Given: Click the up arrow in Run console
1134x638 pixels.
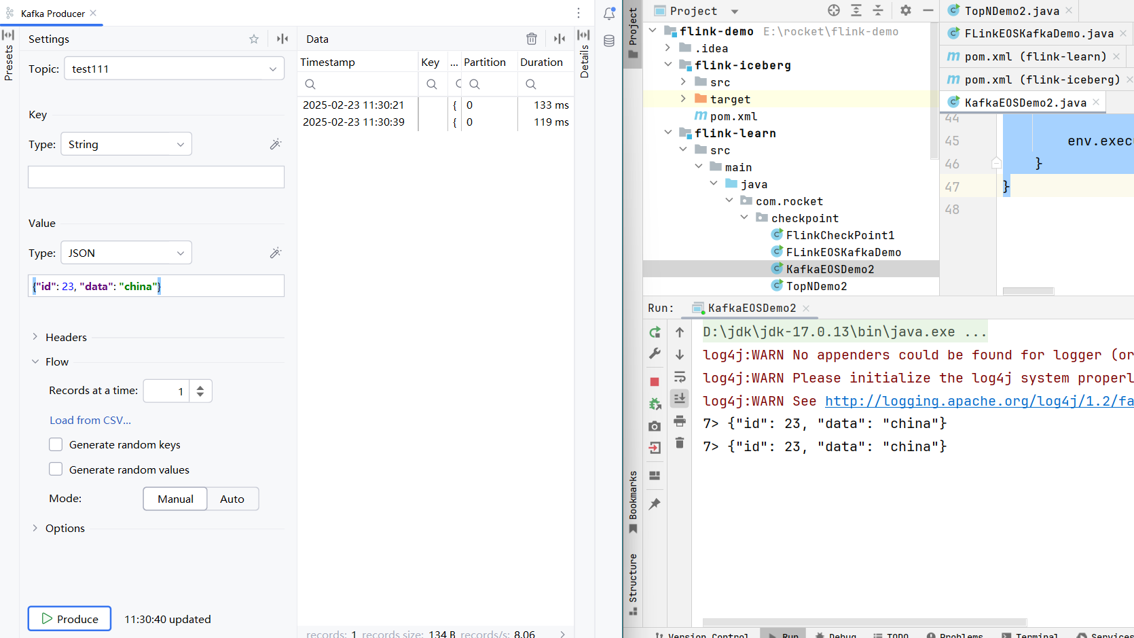Looking at the screenshot, I should [680, 332].
